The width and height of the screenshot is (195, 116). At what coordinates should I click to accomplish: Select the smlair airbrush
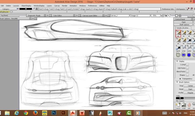point(183,48)
